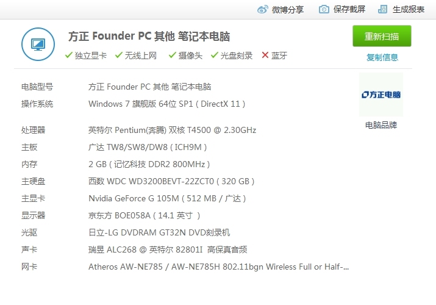This screenshot has width=436, height=305.
Task: Click the green checkmark beside 光盘刻录
Action: click(215, 55)
